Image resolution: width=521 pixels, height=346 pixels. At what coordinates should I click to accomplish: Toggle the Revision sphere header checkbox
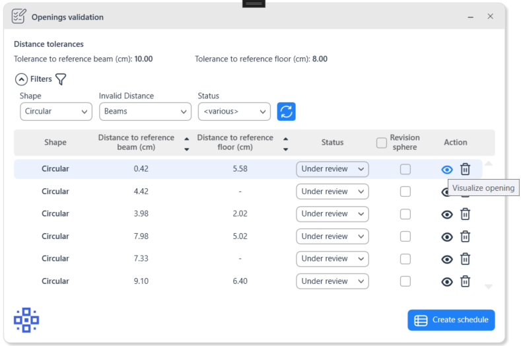click(x=382, y=143)
